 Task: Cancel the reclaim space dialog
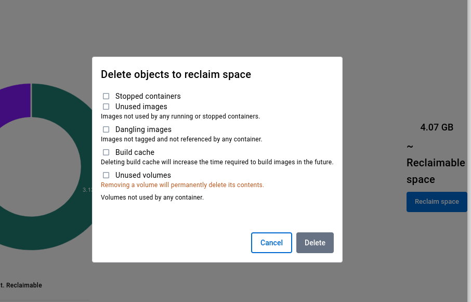click(x=271, y=243)
